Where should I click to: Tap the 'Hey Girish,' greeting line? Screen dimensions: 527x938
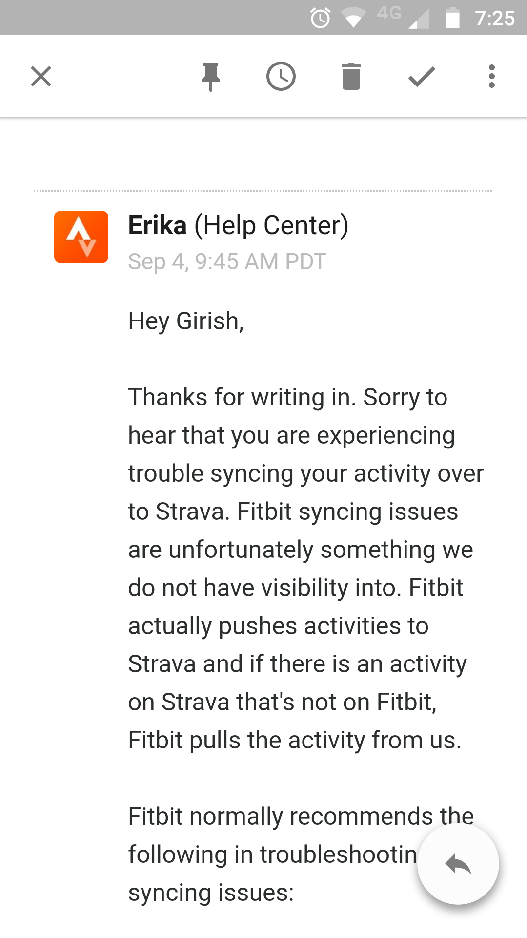tap(186, 321)
